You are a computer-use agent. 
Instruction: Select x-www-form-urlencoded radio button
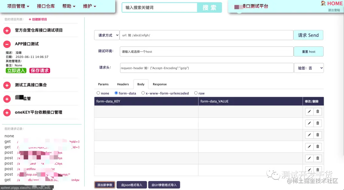tap(143, 93)
